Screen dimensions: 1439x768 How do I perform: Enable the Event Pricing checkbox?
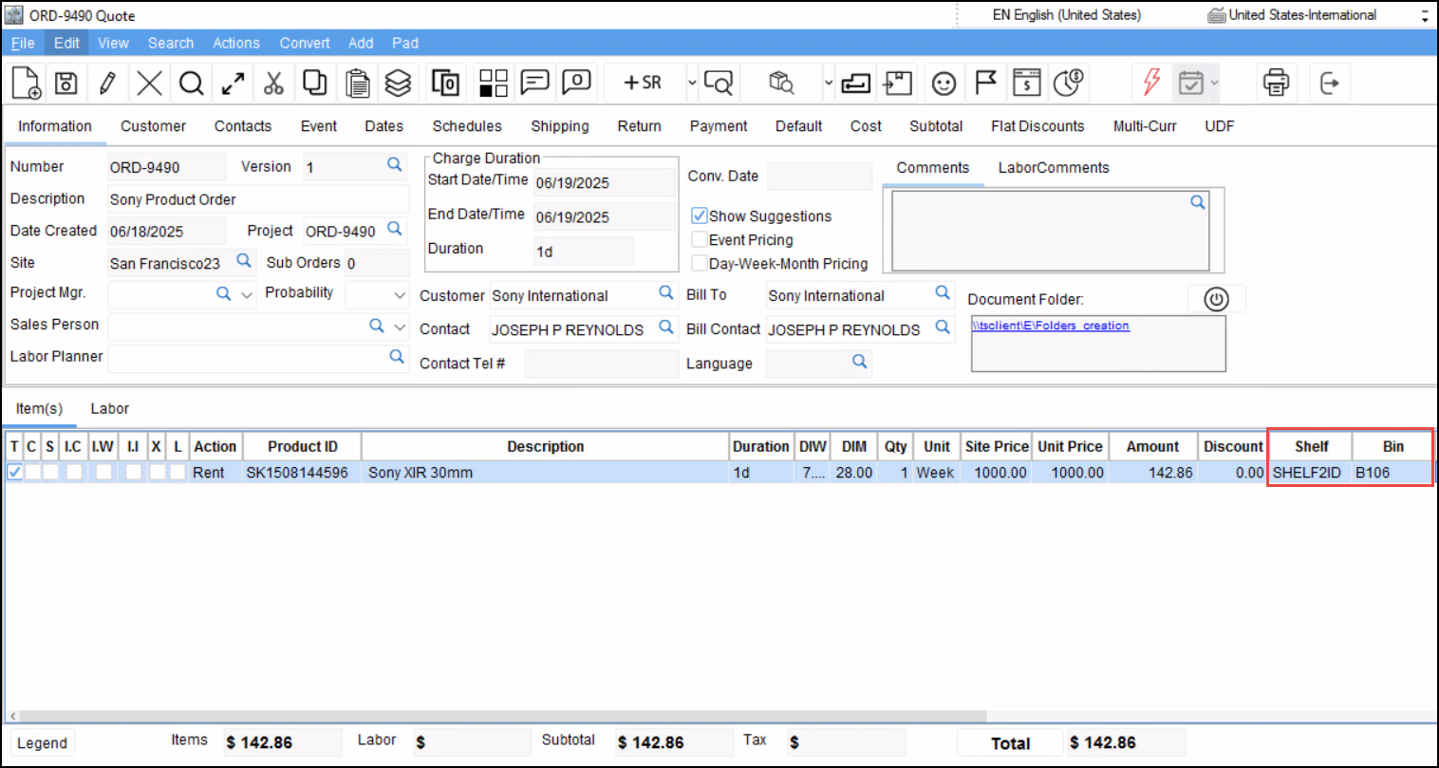[700, 240]
